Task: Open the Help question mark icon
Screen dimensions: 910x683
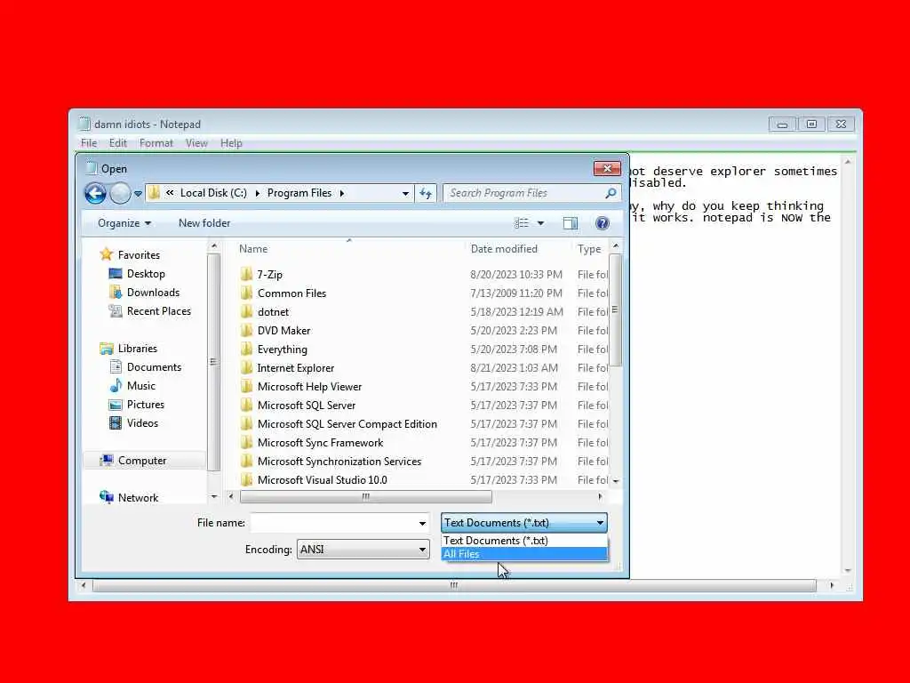Action: point(603,223)
